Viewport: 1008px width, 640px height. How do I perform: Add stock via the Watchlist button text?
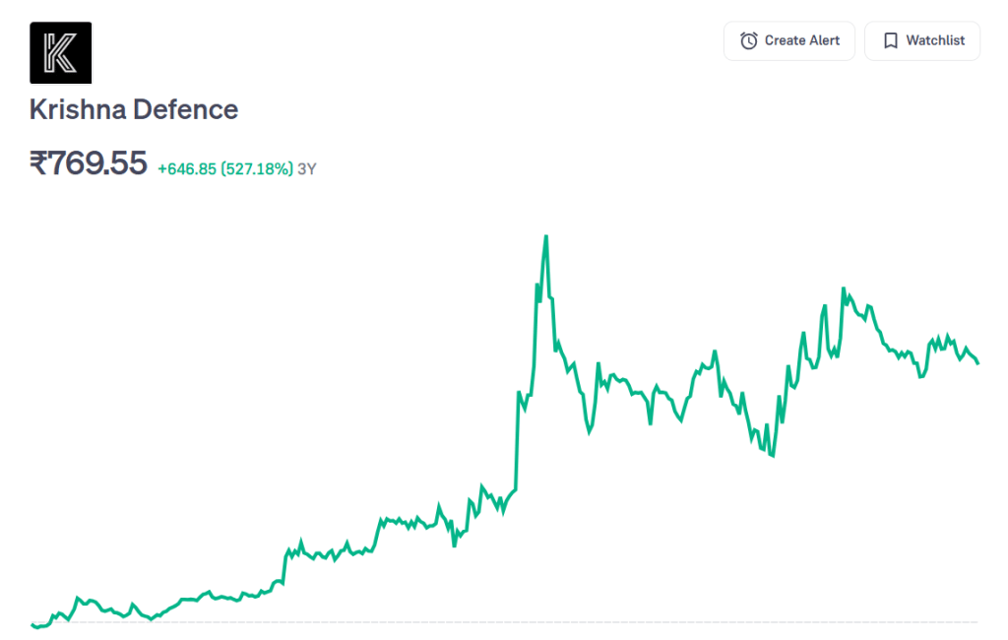tap(935, 40)
